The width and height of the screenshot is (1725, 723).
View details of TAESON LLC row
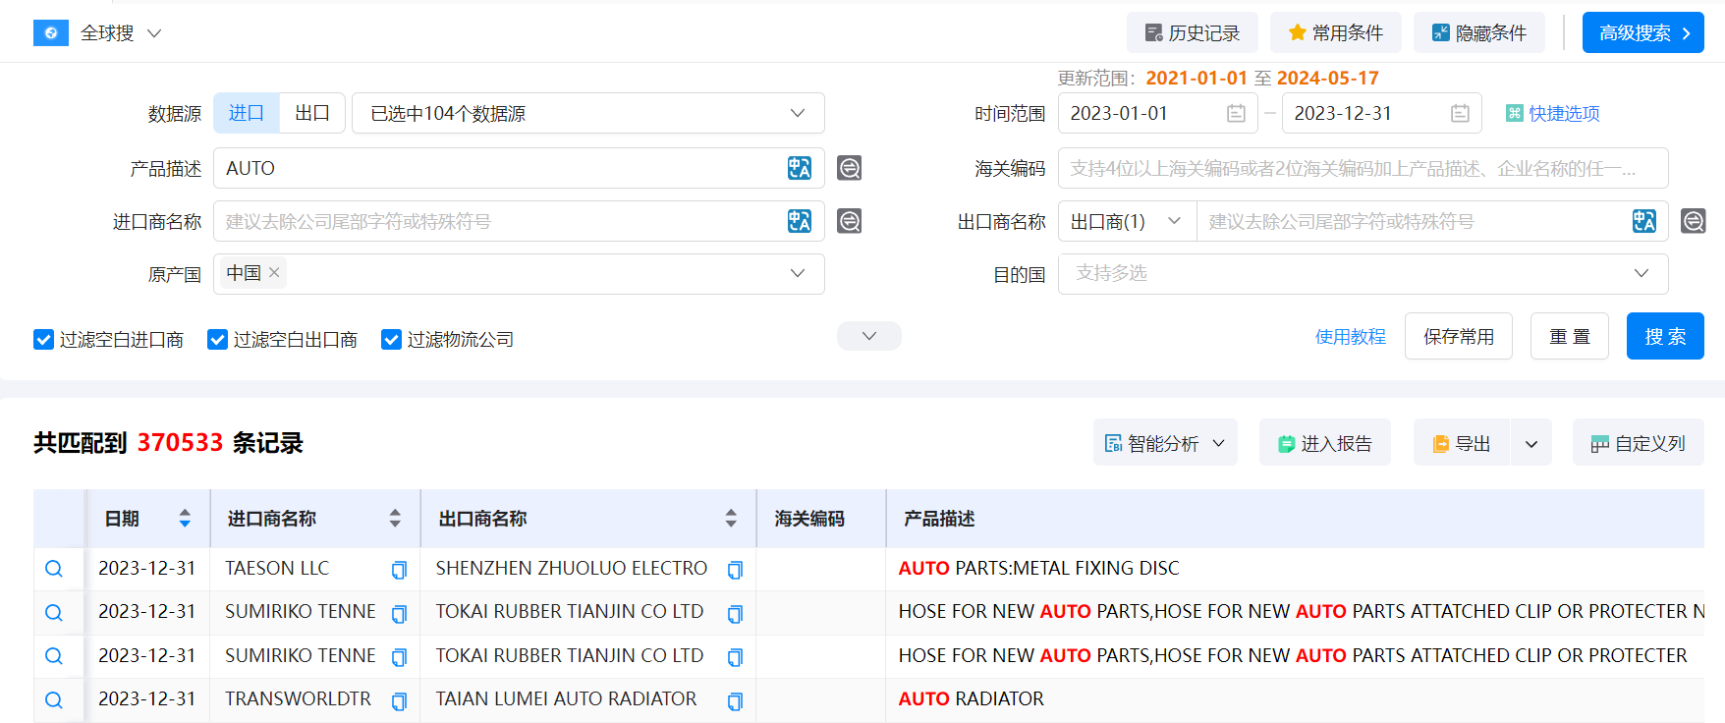click(54, 569)
